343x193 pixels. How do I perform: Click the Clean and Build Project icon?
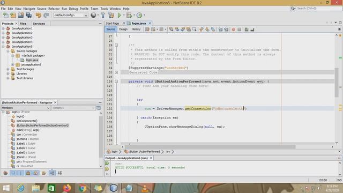pos(111,15)
